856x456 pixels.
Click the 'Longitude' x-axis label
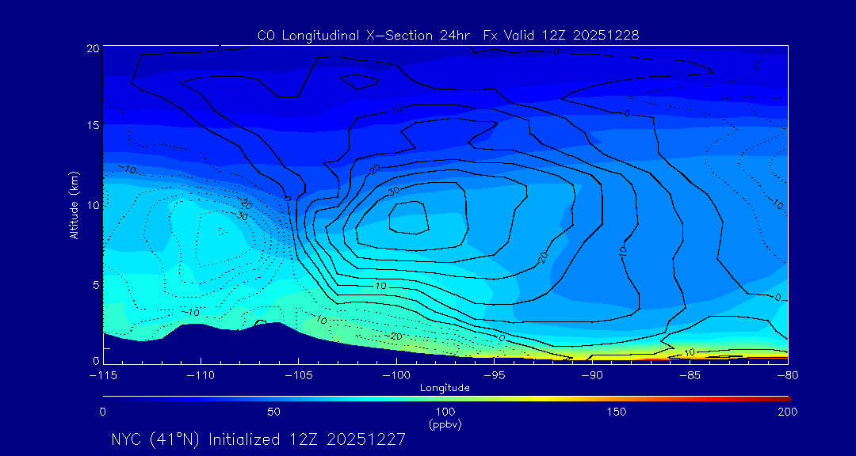445,388
